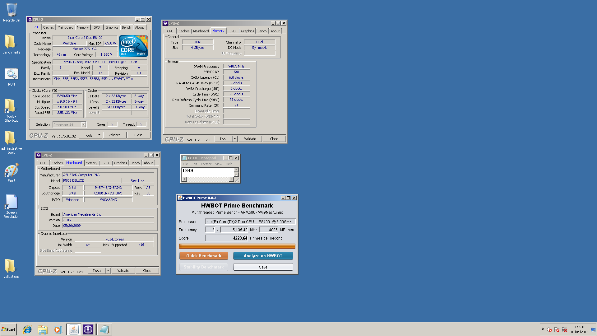
Task: Open the administrative tools folder icon
Action: (11, 142)
